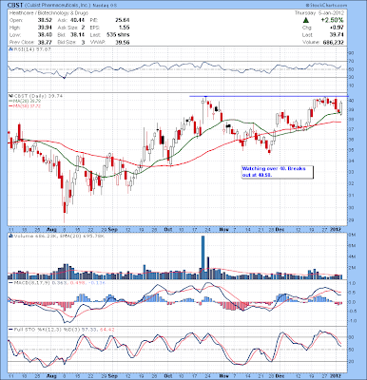Click the CBST ticker symbol in the title
Screen dimensions: 367x380
pyautogui.click(x=14, y=6)
